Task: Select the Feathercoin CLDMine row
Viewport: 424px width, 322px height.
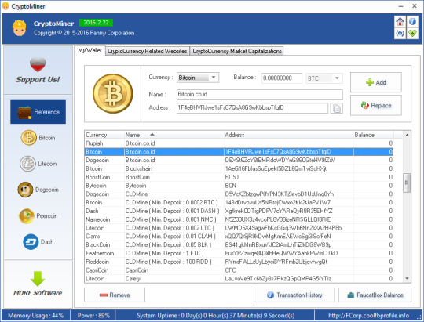Action: coord(239,253)
